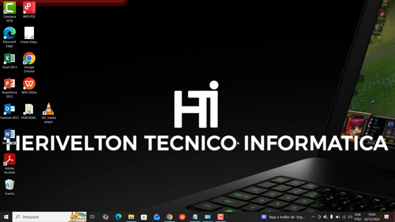Switch to the blue-window app in taskbar

[x=208, y=217]
